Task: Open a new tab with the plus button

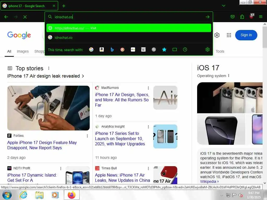Action: click(x=64, y=6)
